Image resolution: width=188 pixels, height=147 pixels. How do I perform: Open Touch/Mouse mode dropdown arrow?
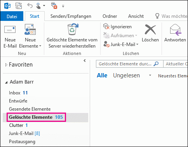tap(44, 6)
